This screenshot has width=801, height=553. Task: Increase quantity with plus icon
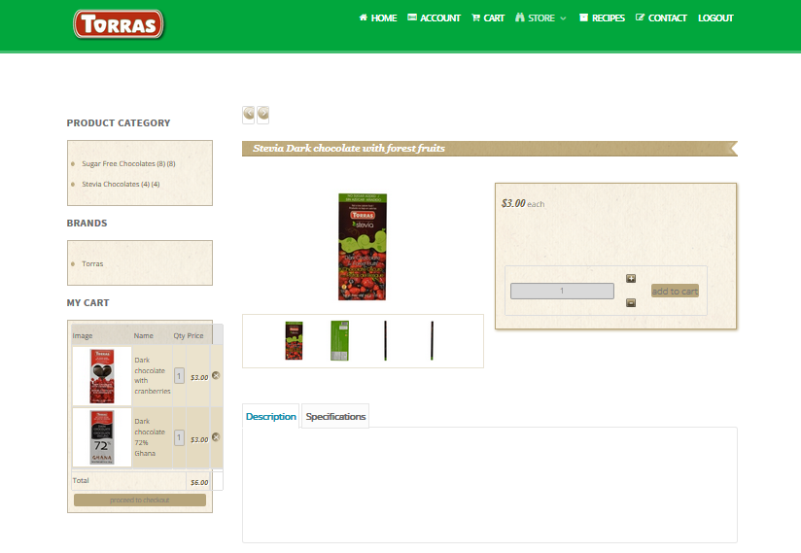631,278
